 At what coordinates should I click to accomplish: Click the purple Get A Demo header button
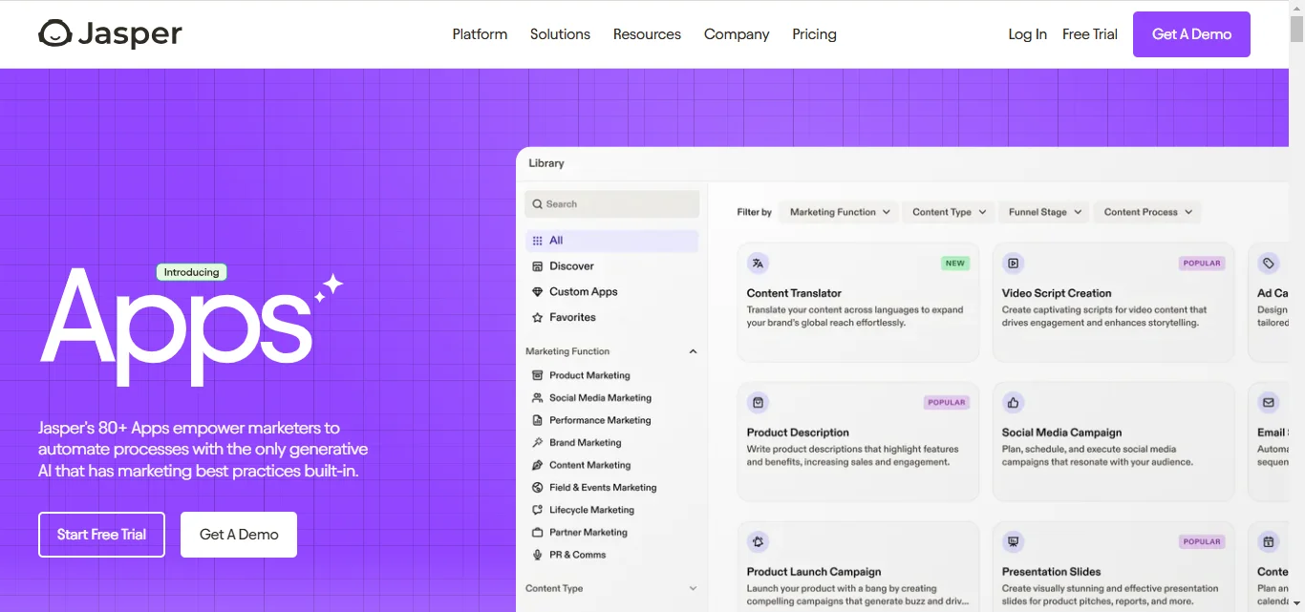click(x=1191, y=34)
